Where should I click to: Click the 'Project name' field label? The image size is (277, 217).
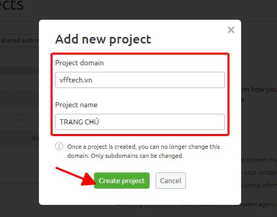point(76,105)
